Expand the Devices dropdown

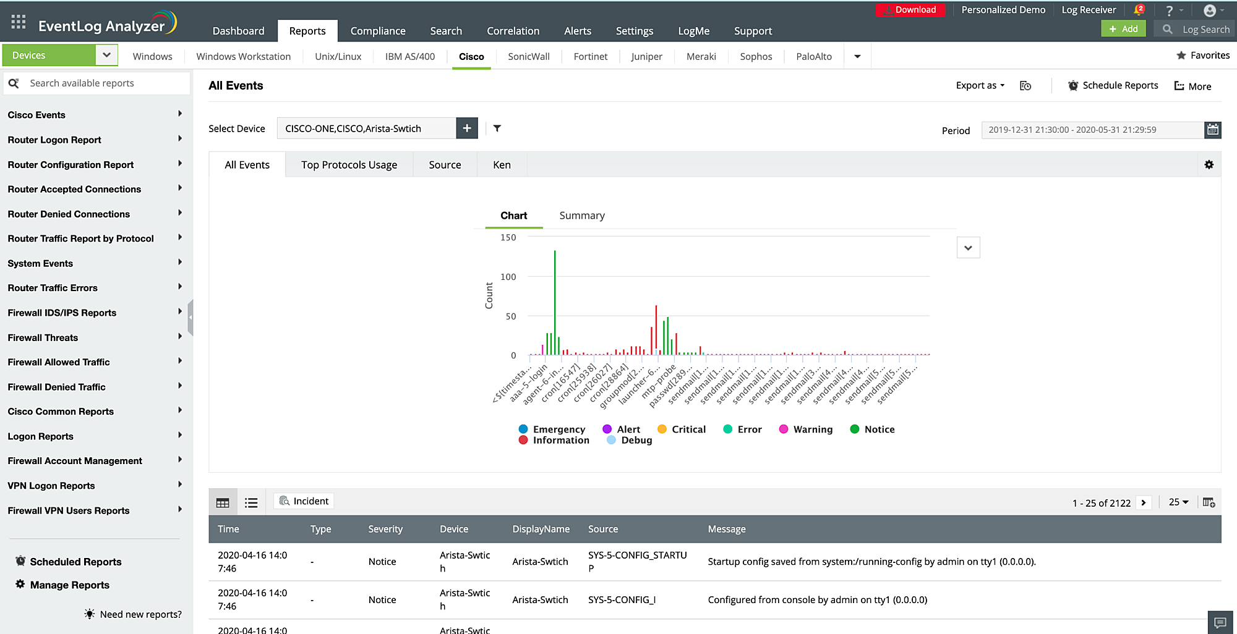tap(106, 55)
